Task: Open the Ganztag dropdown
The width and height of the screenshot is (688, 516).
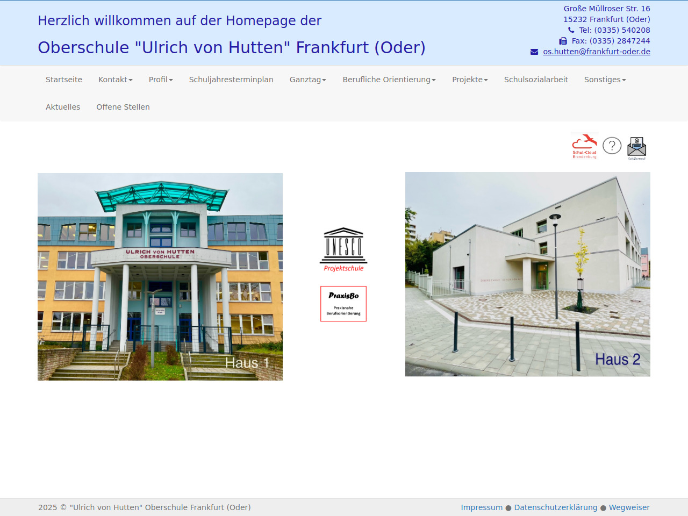Action: tap(307, 80)
